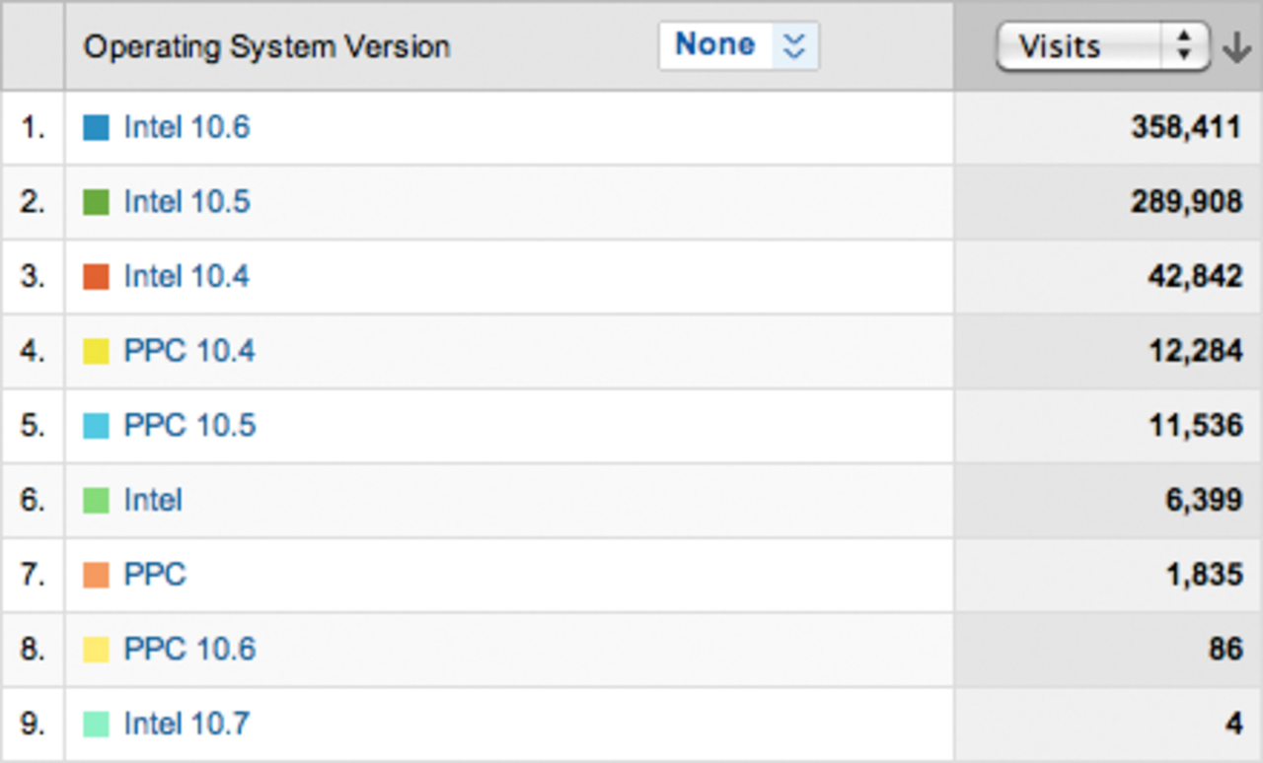Open the Intel 10.6 link

point(186,127)
